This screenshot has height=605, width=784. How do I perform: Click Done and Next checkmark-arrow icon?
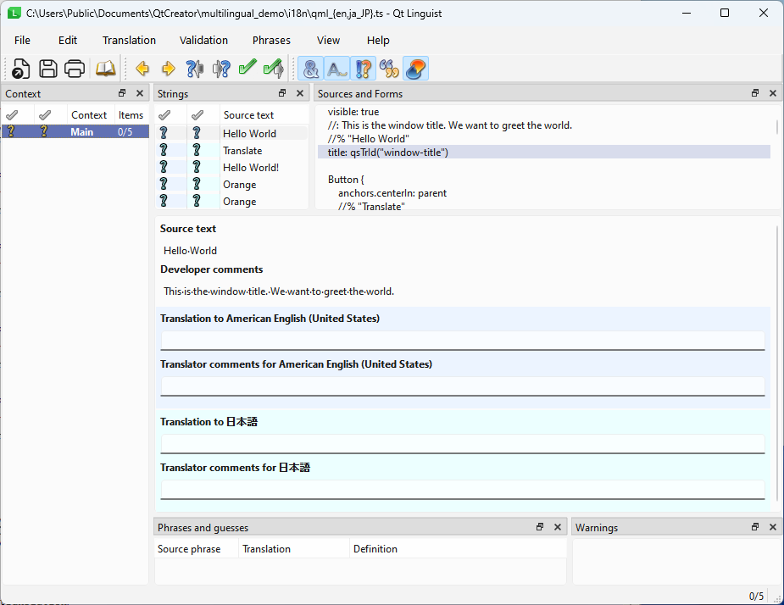coord(273,69)
